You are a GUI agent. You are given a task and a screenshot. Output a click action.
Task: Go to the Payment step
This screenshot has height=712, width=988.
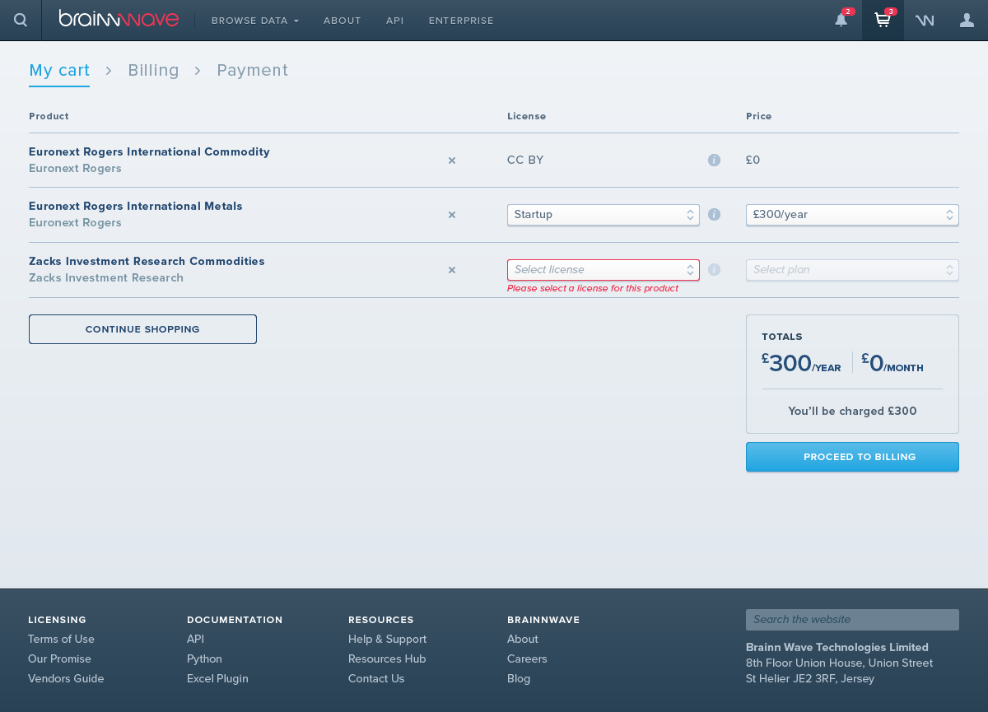tap(253, 71)
